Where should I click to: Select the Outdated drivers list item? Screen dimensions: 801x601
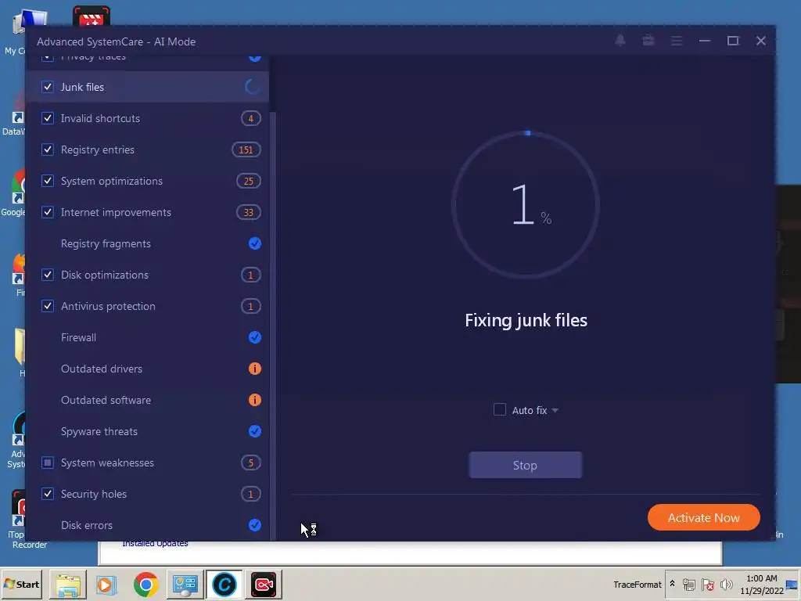pyautogui.click(x=102, y=369)
